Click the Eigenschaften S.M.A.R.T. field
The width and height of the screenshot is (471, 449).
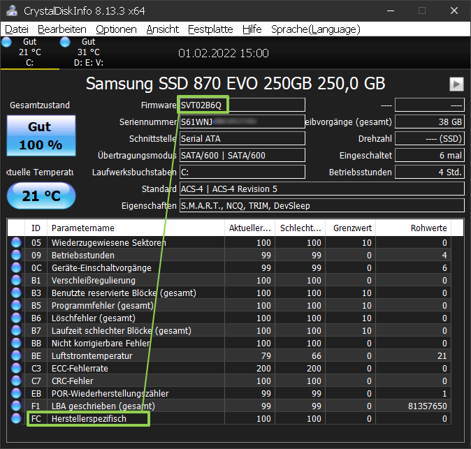pos(321,206)
